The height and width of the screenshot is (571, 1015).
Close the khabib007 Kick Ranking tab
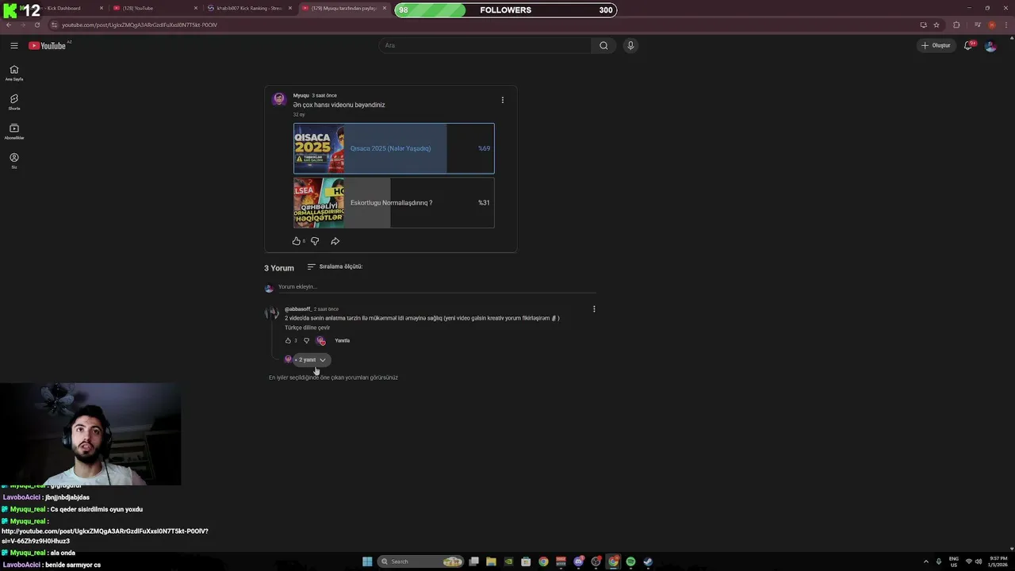pos(290,8)
